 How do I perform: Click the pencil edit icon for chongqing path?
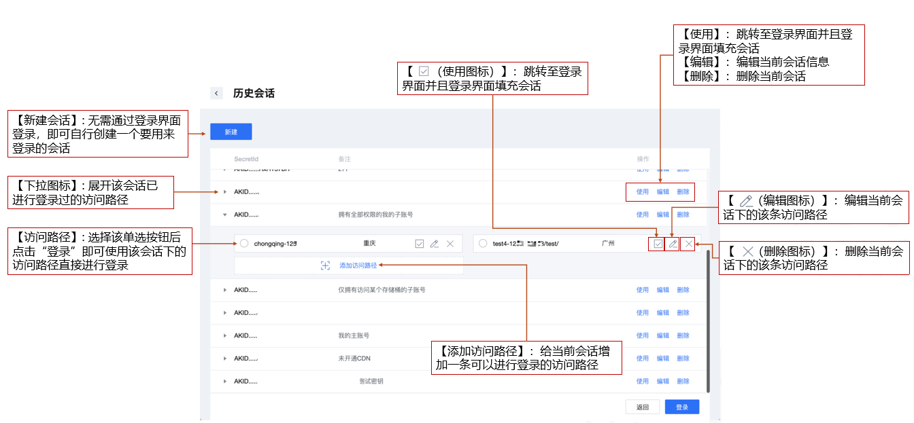click(x=435, y=244)
